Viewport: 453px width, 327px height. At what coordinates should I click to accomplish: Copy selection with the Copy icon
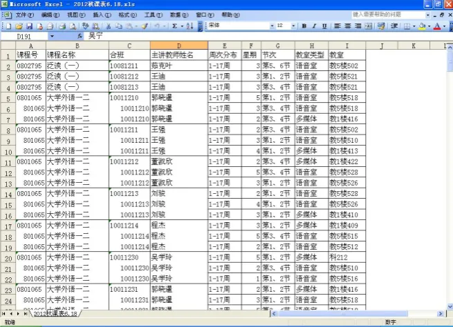[118, 26]
